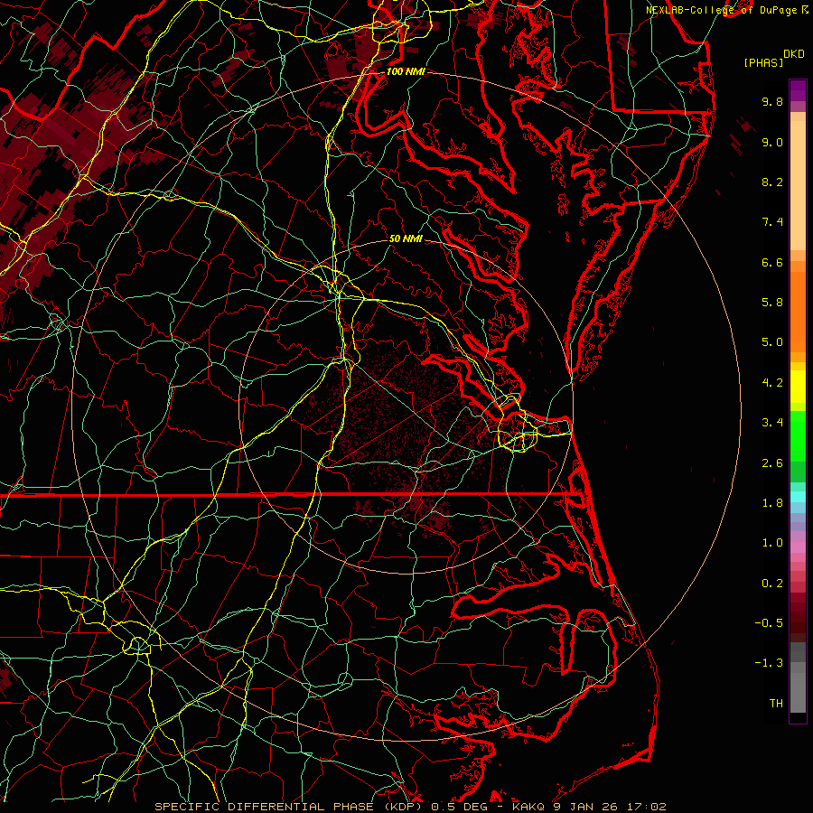
Task: Click the 7.4 scale value
Action: (772, 222)
